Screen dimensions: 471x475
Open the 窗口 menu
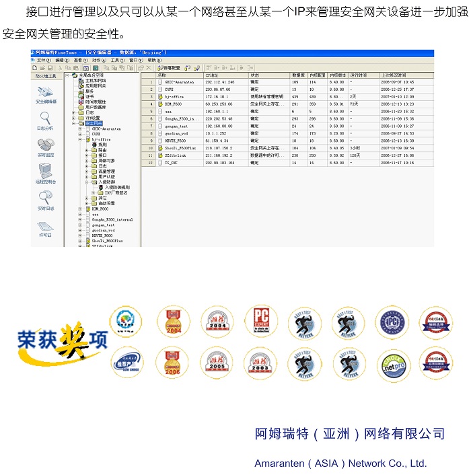tap(136, 61)
